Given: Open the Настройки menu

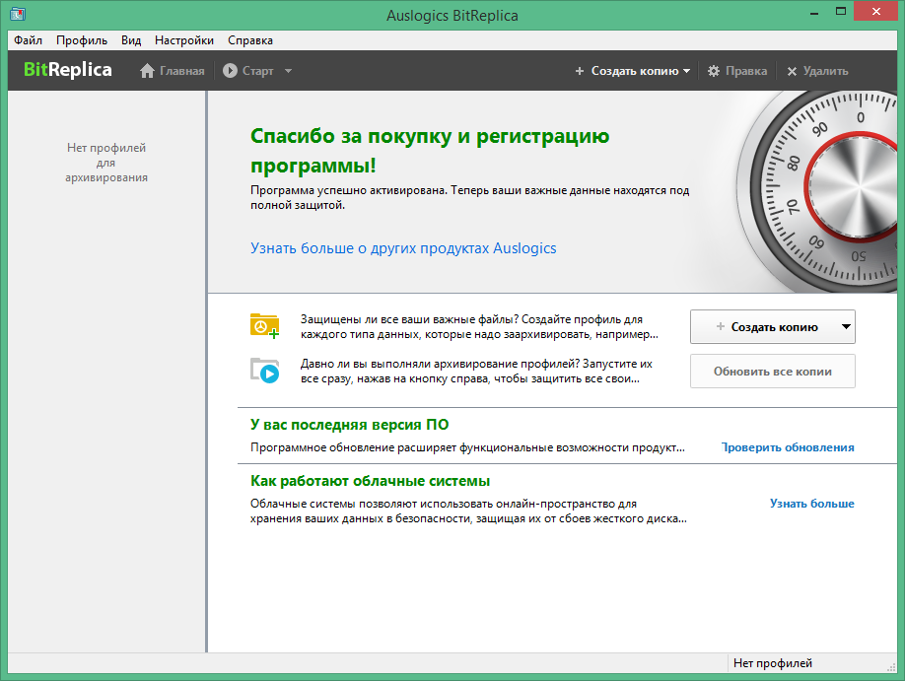Looking at the screenshot, I should point(184,40).
